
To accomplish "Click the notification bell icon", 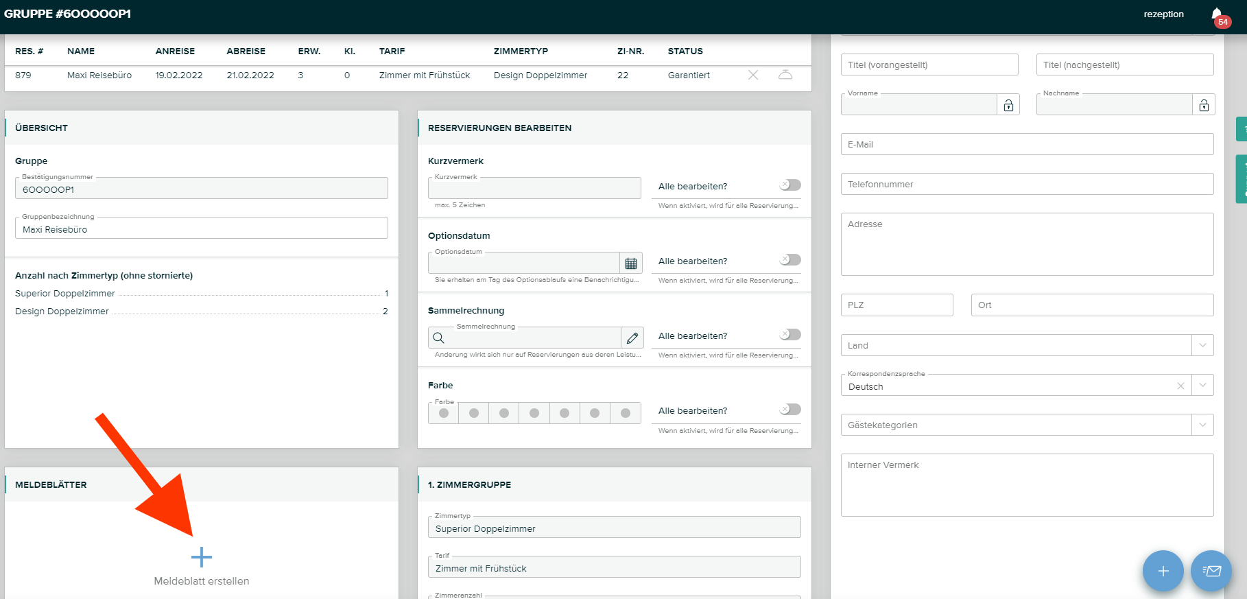I will click(1217, 14).
